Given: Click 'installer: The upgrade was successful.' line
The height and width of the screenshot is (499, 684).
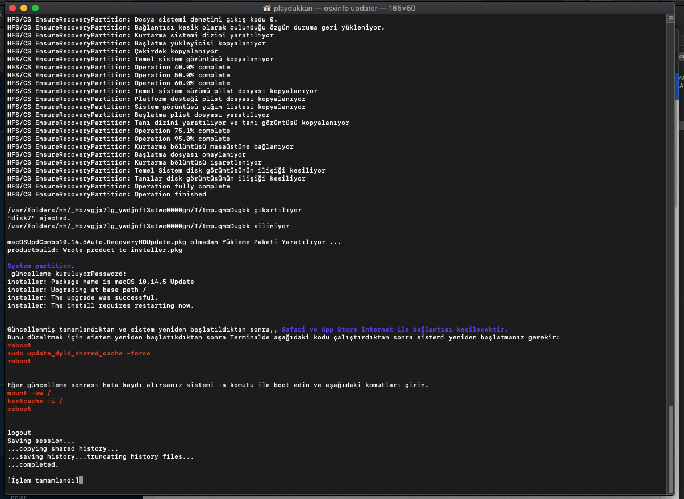Looking at the screenshot, I should [82, 297].
